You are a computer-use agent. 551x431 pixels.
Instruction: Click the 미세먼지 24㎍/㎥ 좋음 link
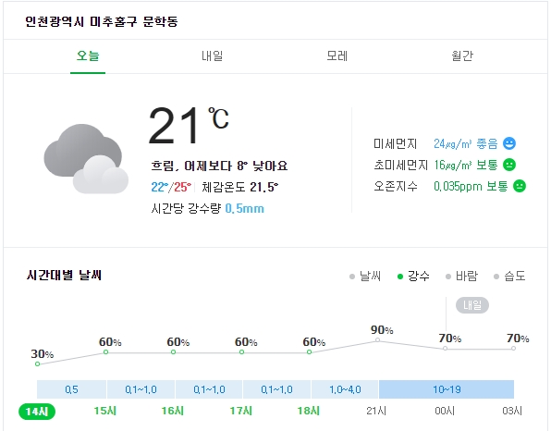466,143
